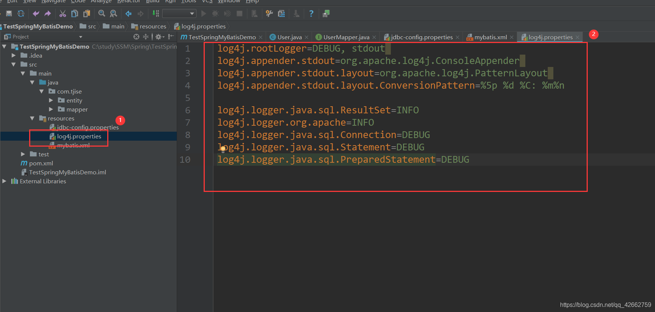Click the Synchronize icon in toolbar
The height and width of the screenshot is (312, 655).
[21, 14]
